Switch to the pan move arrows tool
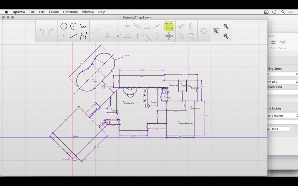Image resolution: width=298 pixels, height=186 pixels. [169, 36]
